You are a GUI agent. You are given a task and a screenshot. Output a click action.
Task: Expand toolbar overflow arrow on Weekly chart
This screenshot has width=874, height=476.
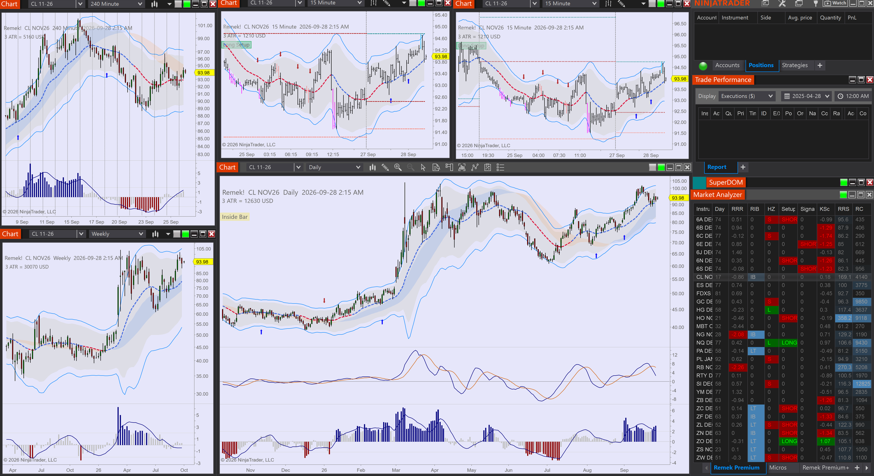pos(168,234)
